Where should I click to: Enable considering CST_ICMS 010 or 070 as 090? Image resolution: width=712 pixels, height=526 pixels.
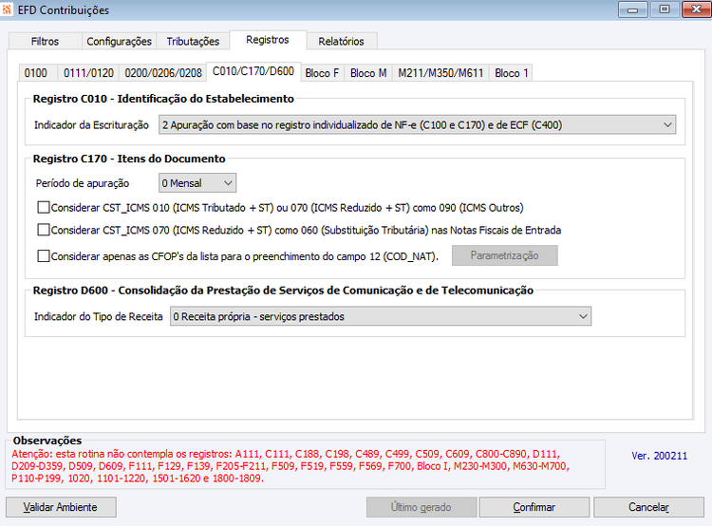44,208
